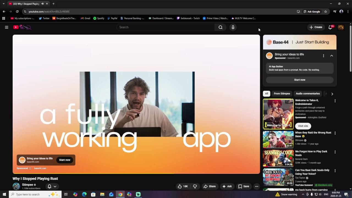Go to YouTube home via logo
Screen dimensions: 352x198
tap(23, 27)
